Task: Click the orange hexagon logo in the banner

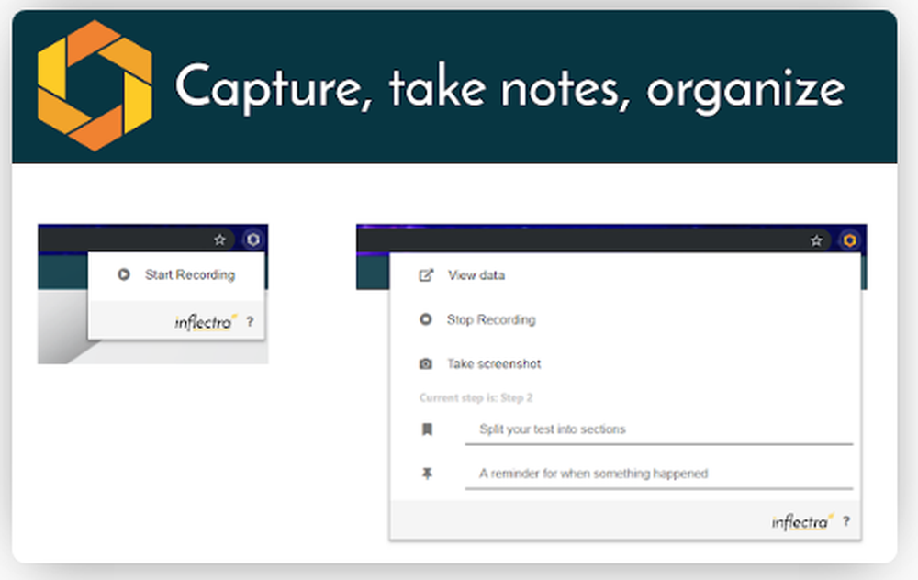Action: pos(95,86)
